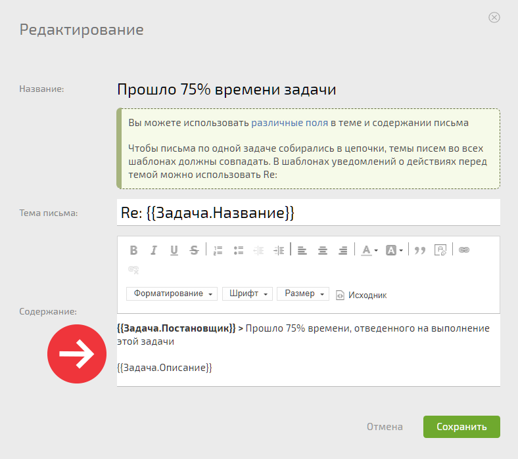Open the Форматирование dropdown
Viewport: 518px width, 459px height.
click(172, 294)
